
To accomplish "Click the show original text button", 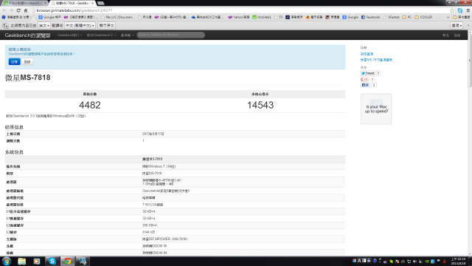I will [106, 26].
